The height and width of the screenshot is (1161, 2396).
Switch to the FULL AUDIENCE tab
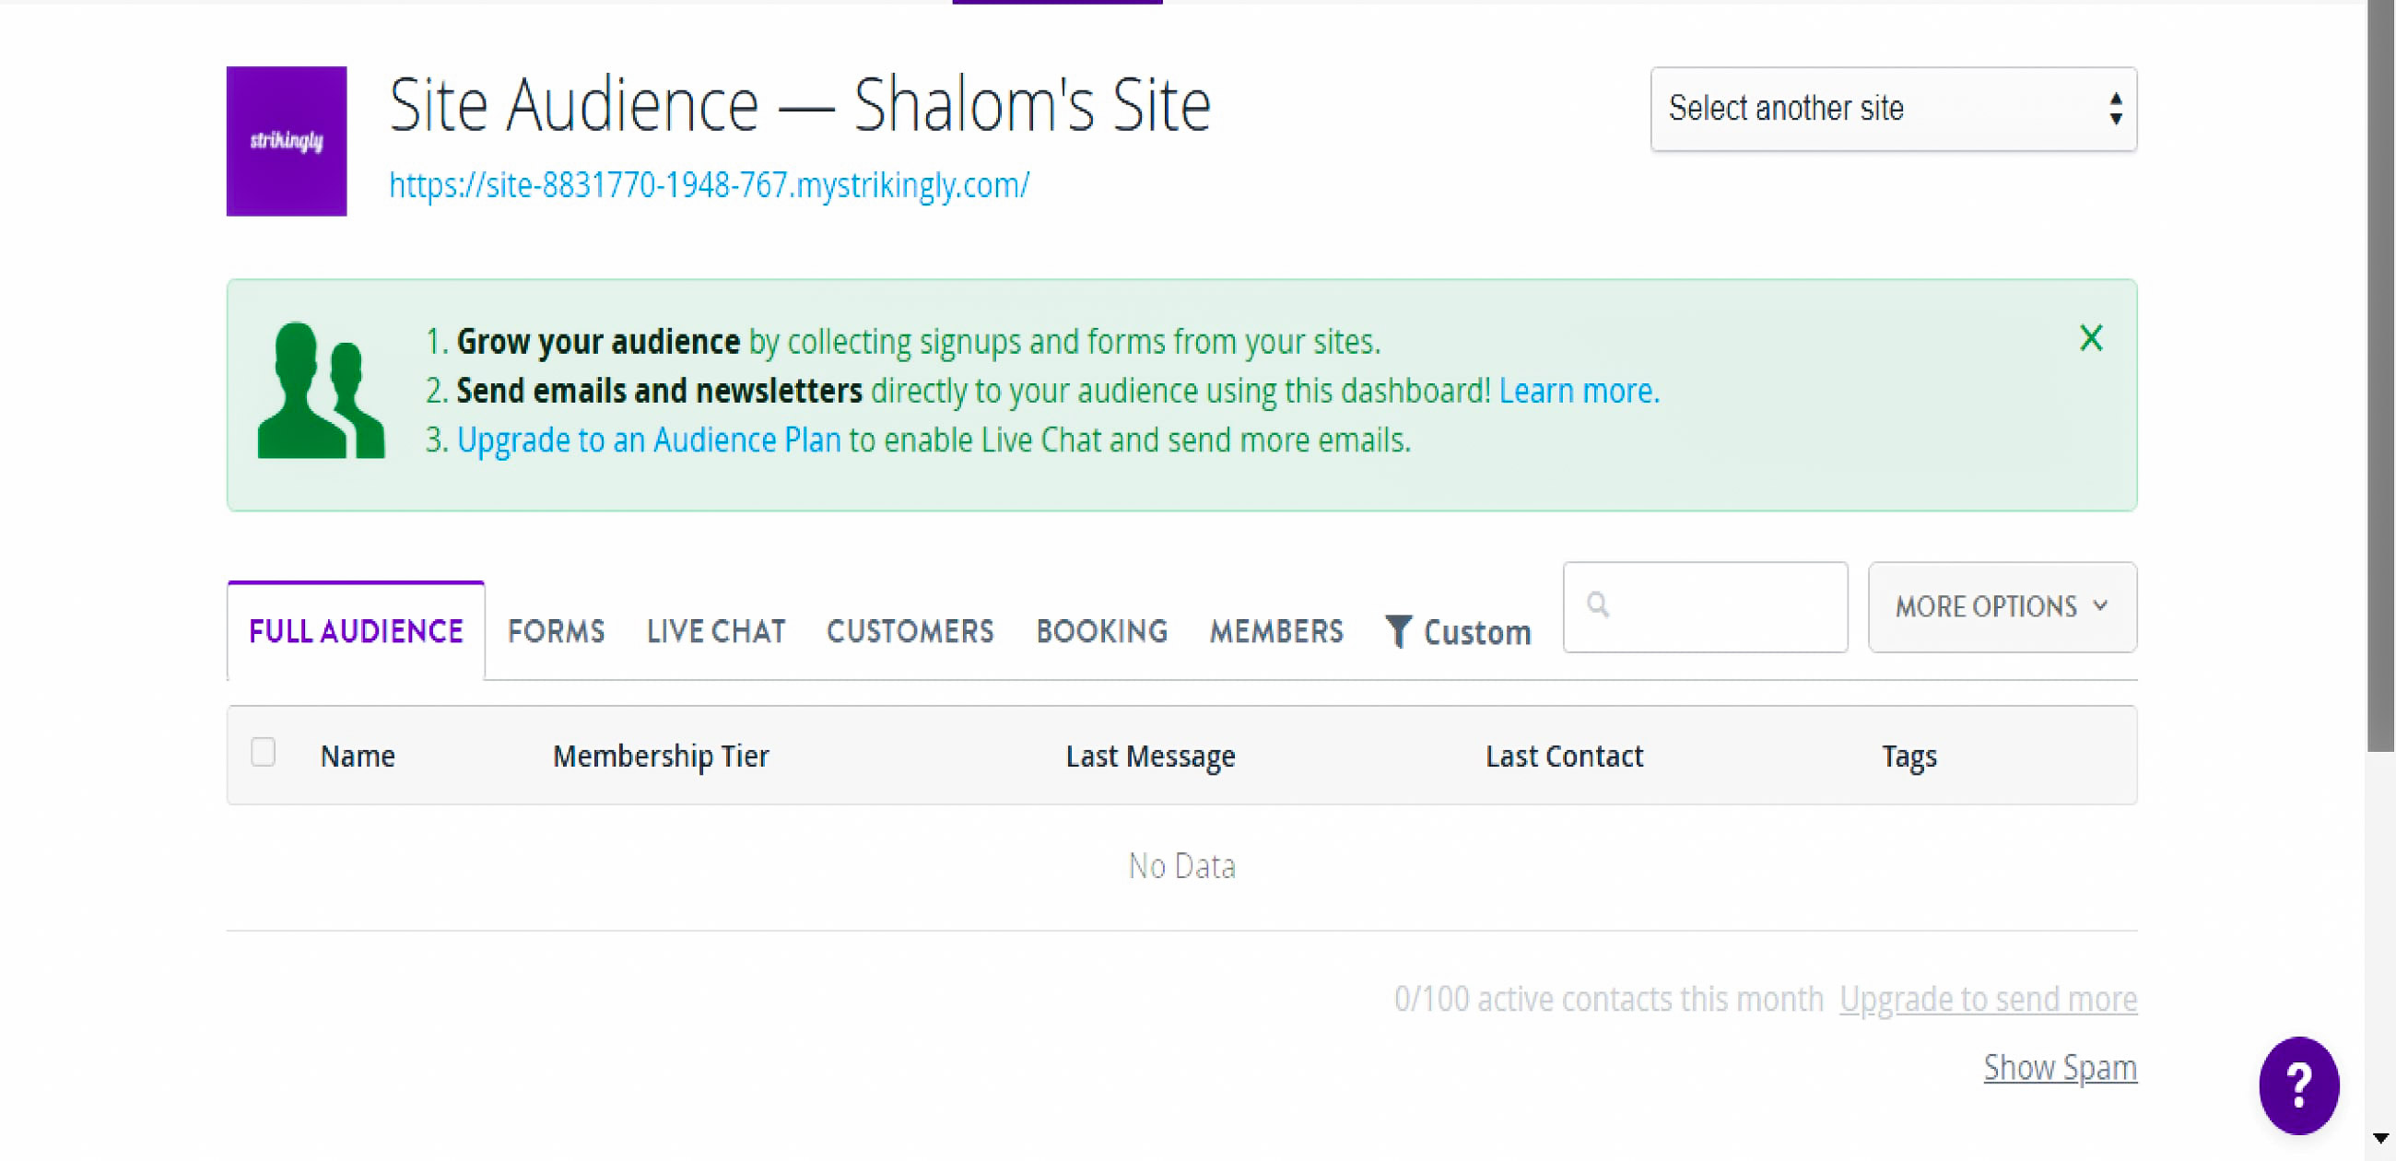(356, 631)
